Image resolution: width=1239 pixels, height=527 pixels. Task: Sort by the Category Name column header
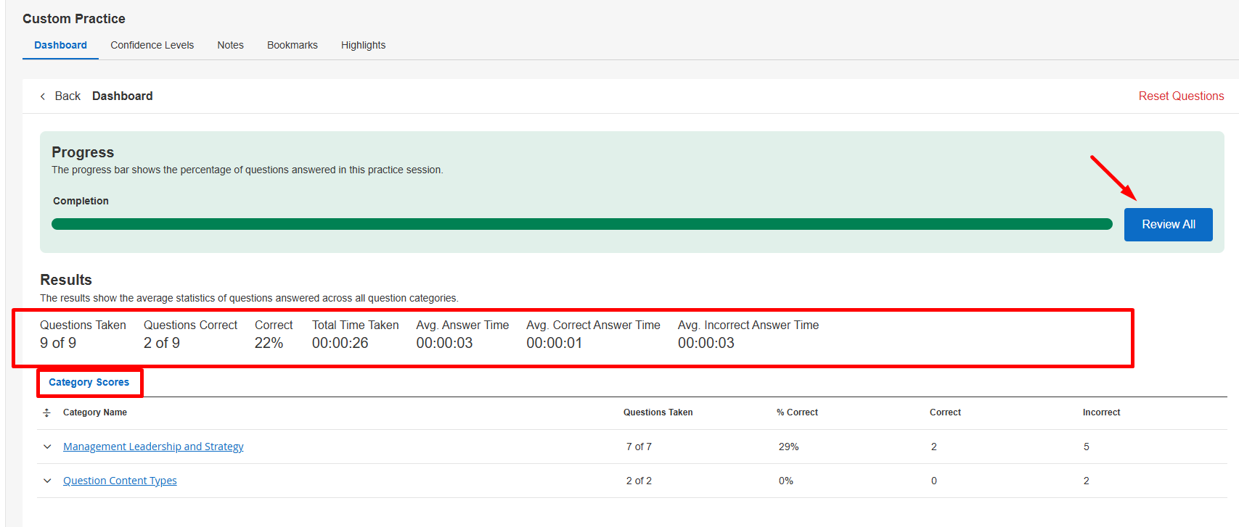click(95, 412)
